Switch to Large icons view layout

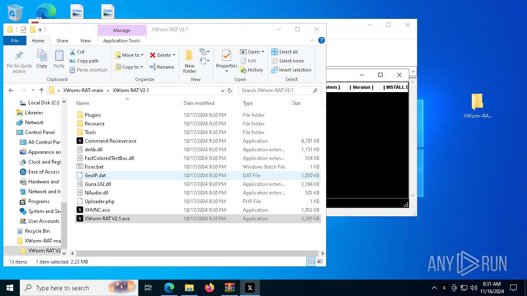point(319,261)
